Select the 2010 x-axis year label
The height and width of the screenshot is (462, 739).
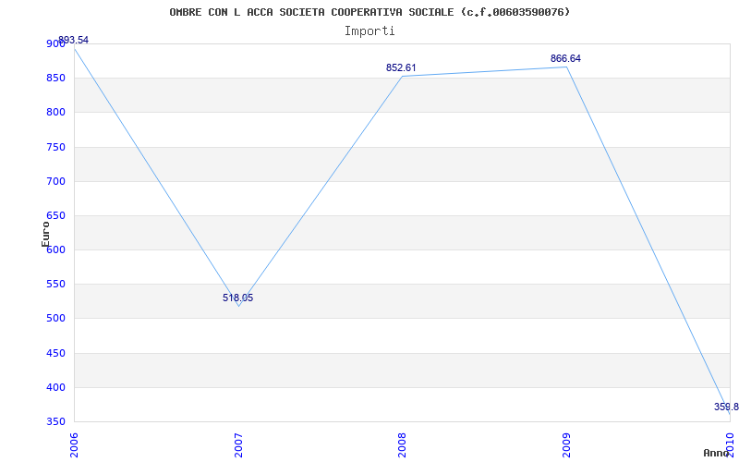click(730, 444)
